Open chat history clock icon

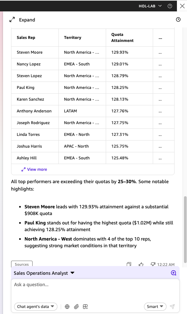click(x=178, y=19)
